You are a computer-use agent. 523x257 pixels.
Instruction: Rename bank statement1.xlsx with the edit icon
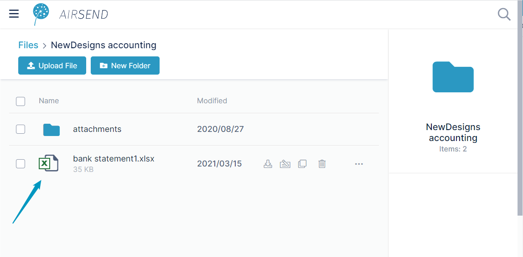285,164
